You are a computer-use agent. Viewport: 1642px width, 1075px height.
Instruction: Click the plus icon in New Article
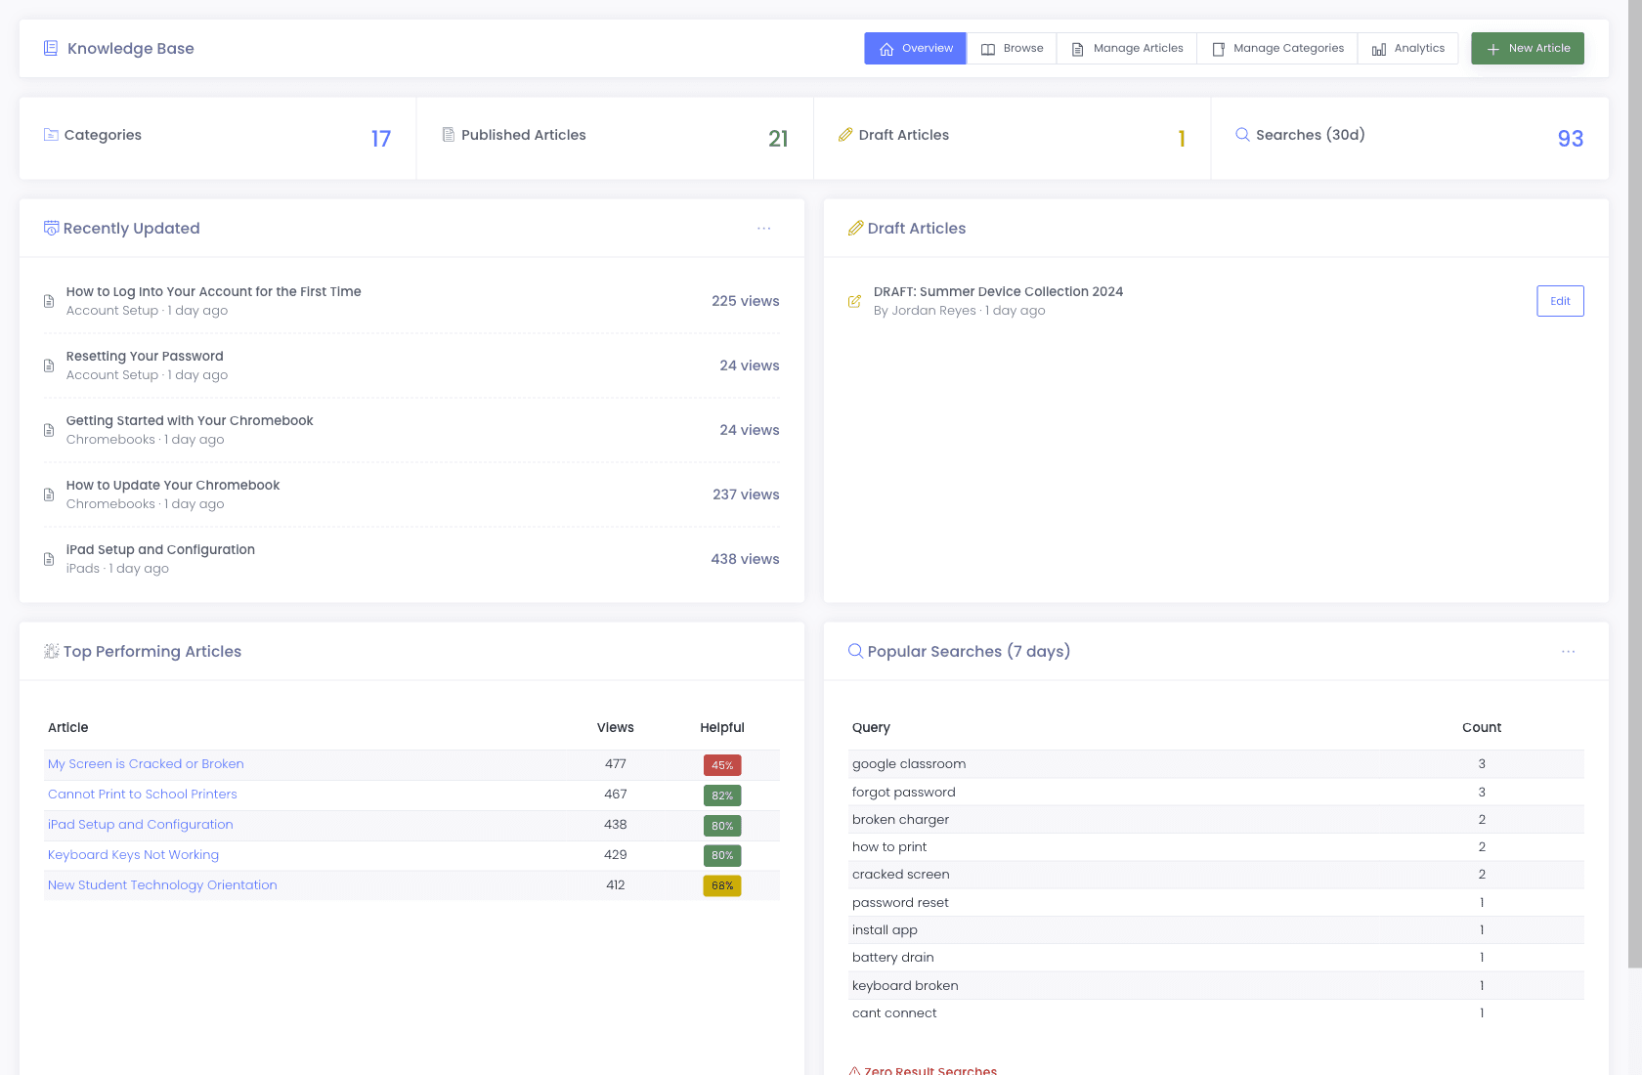[1493, 49]
